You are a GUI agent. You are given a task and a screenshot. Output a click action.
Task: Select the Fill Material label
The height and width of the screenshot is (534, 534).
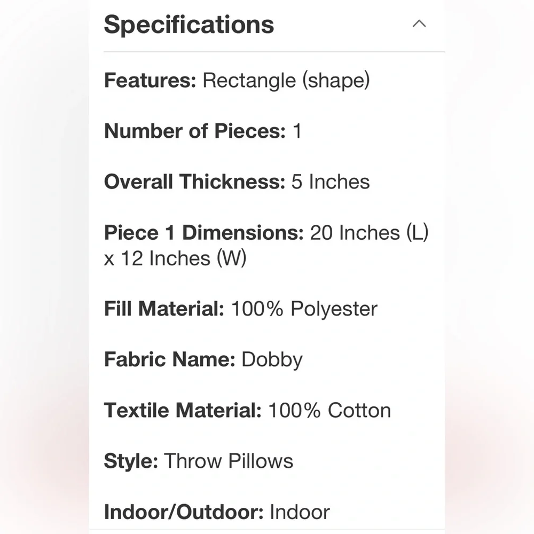[x=164, y=309]
